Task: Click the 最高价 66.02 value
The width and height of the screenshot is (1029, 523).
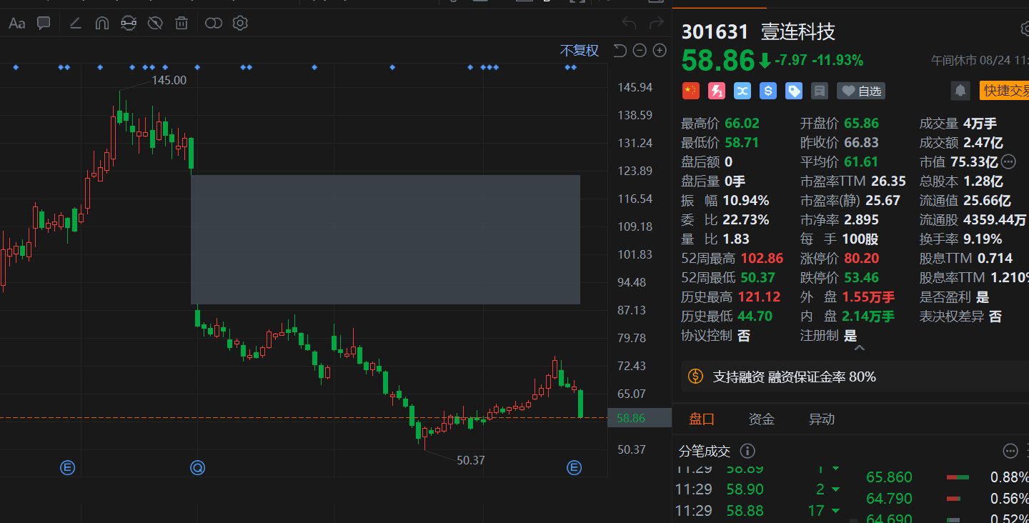Action: (x=742, y=124)
